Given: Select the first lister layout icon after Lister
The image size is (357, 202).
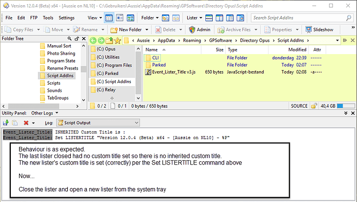Looking at the screenshot, I should pos(209,18).
